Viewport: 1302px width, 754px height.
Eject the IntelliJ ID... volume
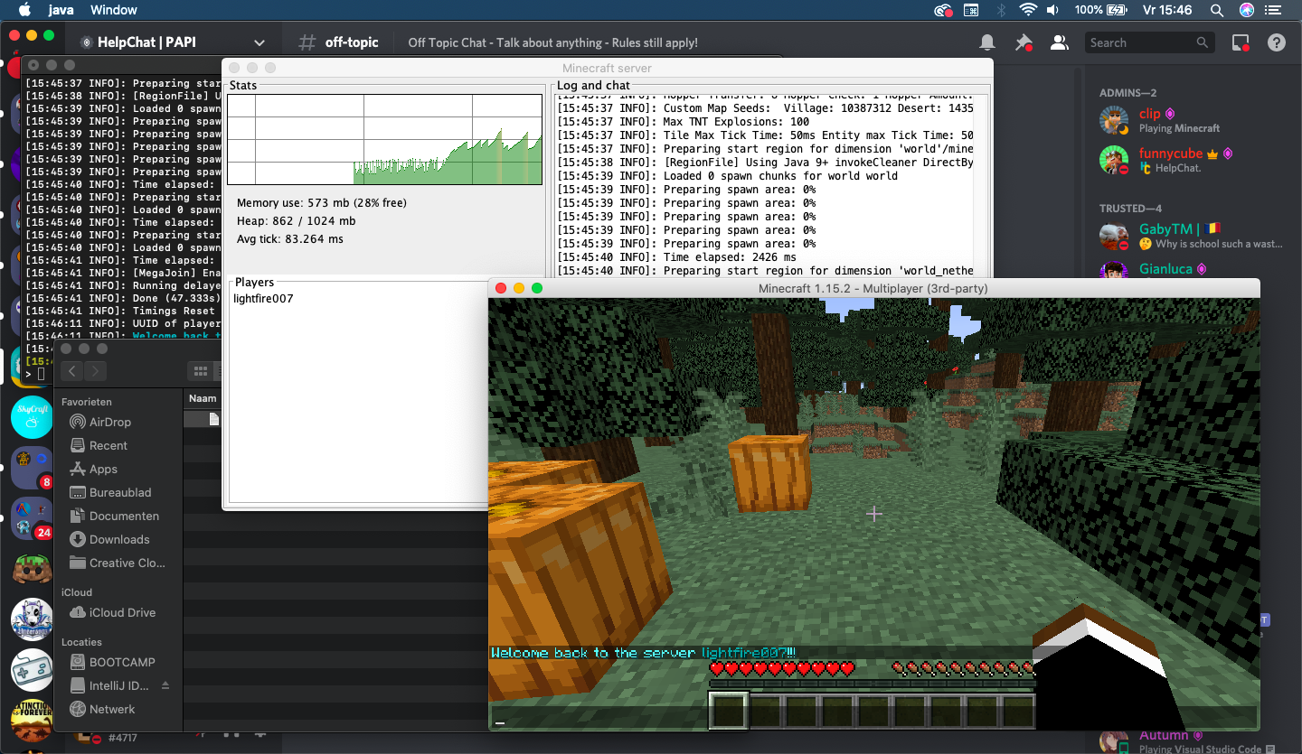[x=165, y=685]
